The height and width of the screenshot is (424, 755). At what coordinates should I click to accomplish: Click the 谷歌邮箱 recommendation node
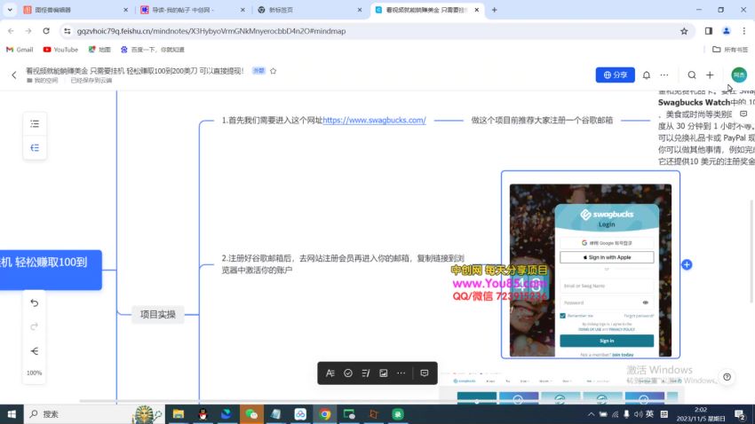pos(542,120)
